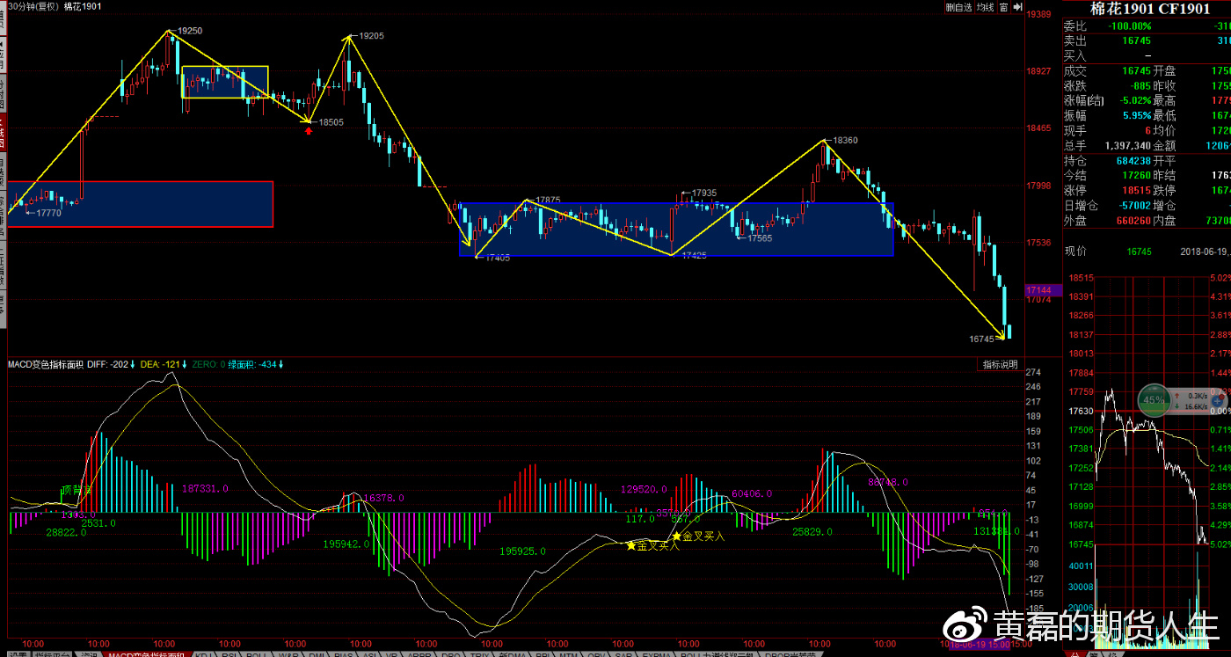The height and width of the screenshot is (657, 1231).
Task: Click the 19250 peak price label
Action: point(190,31)
